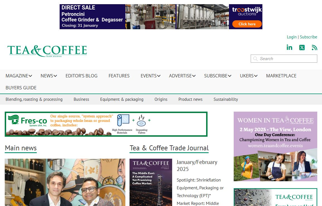Open the RSS feed icon
The image size is (322, 206).
click(314, 48)
